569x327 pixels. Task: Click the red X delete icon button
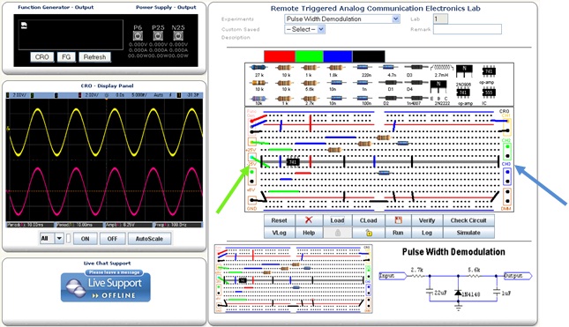[x=309, y=220]
